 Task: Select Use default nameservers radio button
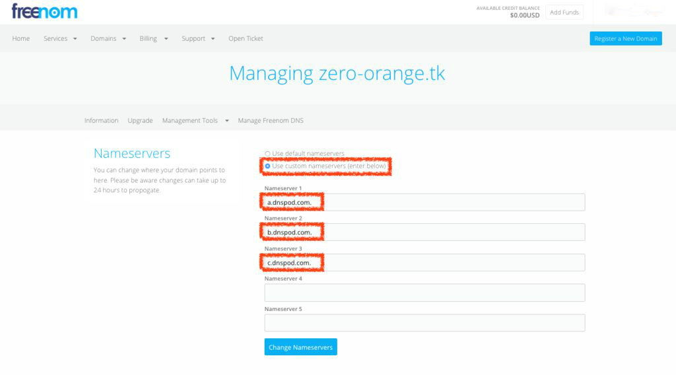pos(268,154)
